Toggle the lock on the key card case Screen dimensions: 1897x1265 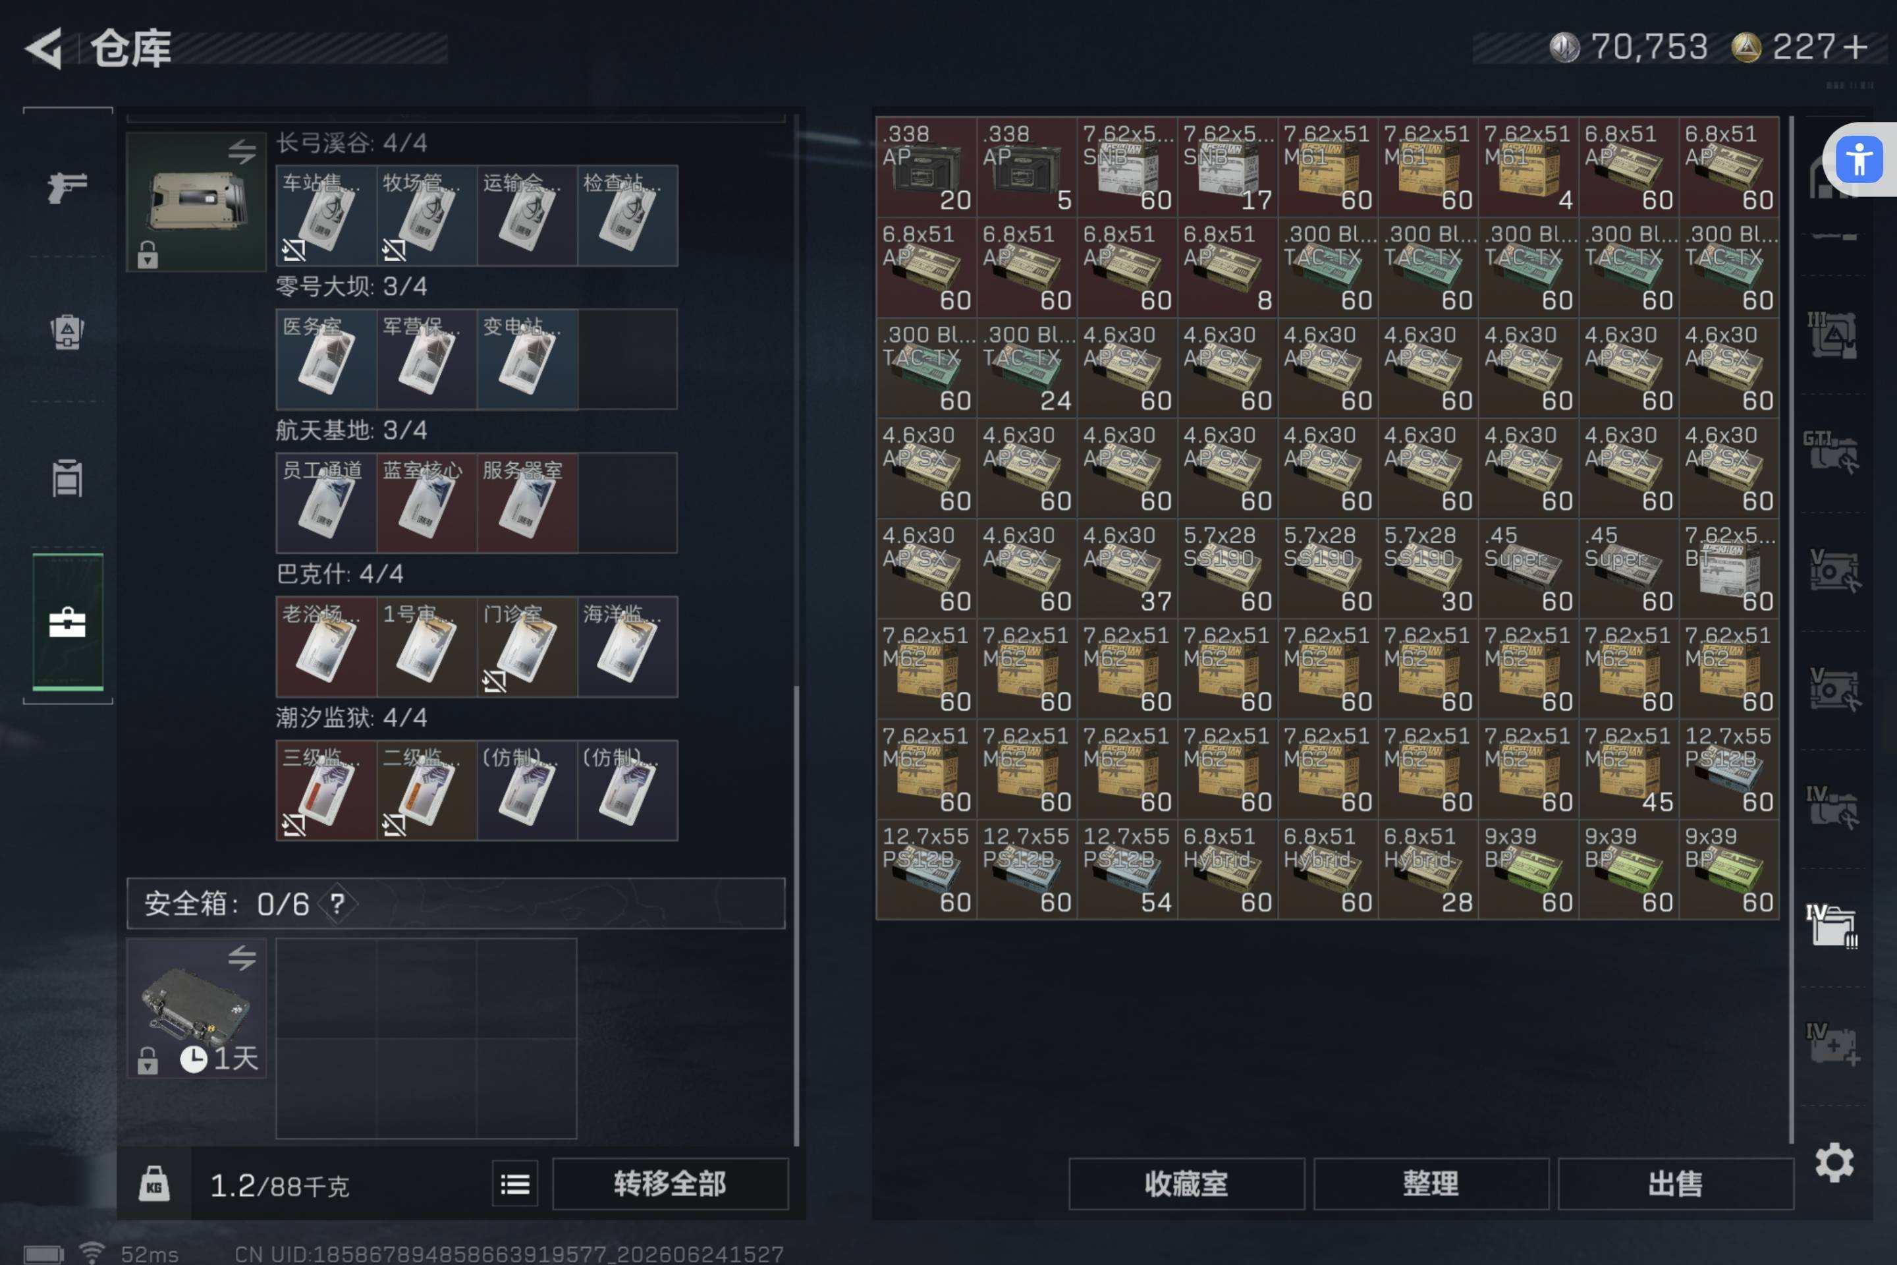(x=148, y=254)
